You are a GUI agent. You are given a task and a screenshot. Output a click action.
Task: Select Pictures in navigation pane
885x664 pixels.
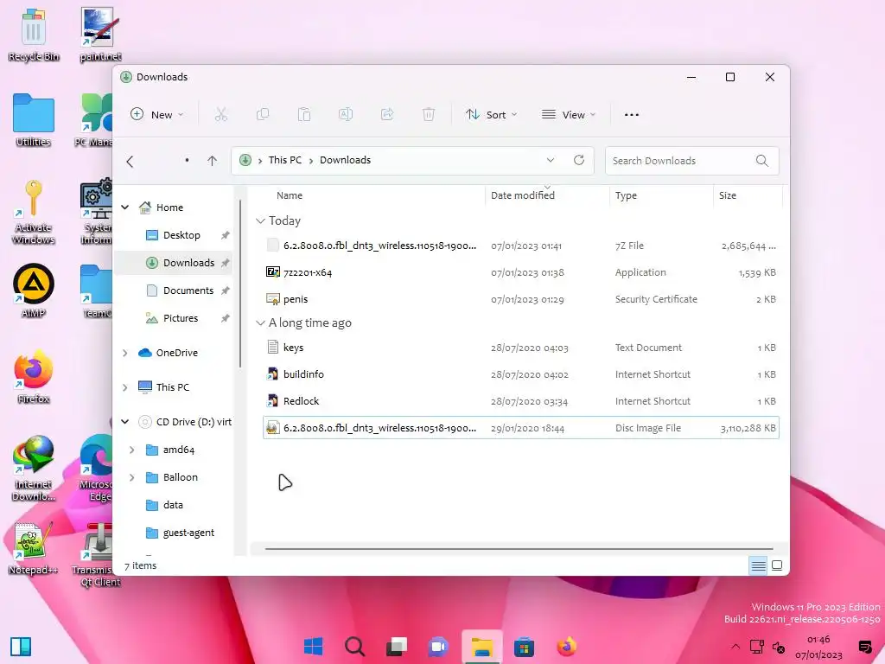click(x=173, y=318)
